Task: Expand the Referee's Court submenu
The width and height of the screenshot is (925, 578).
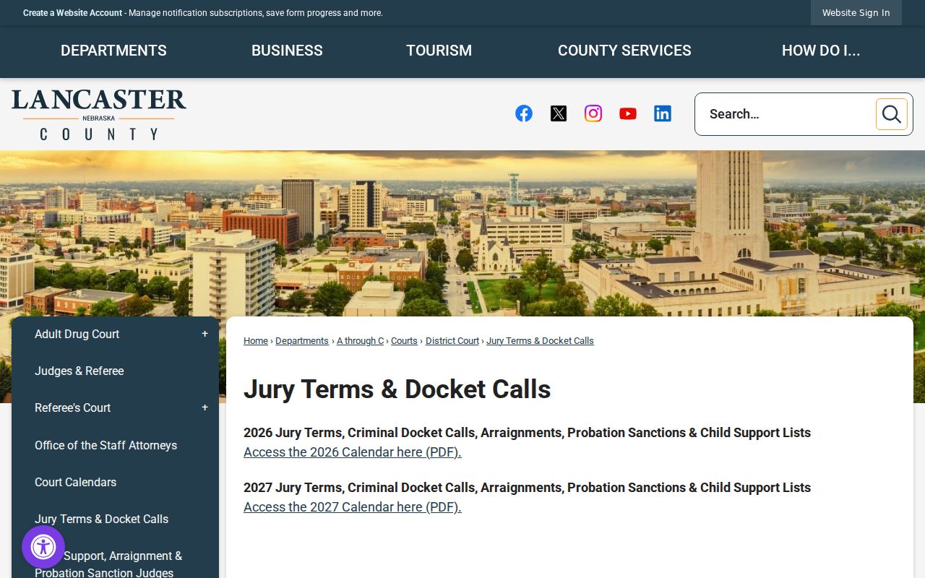Action: pos(205,407)
